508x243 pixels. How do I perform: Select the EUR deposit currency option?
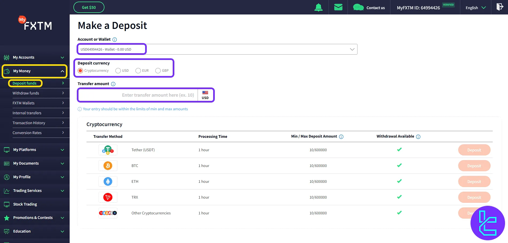pyautogui.click(x=138, y=71)
